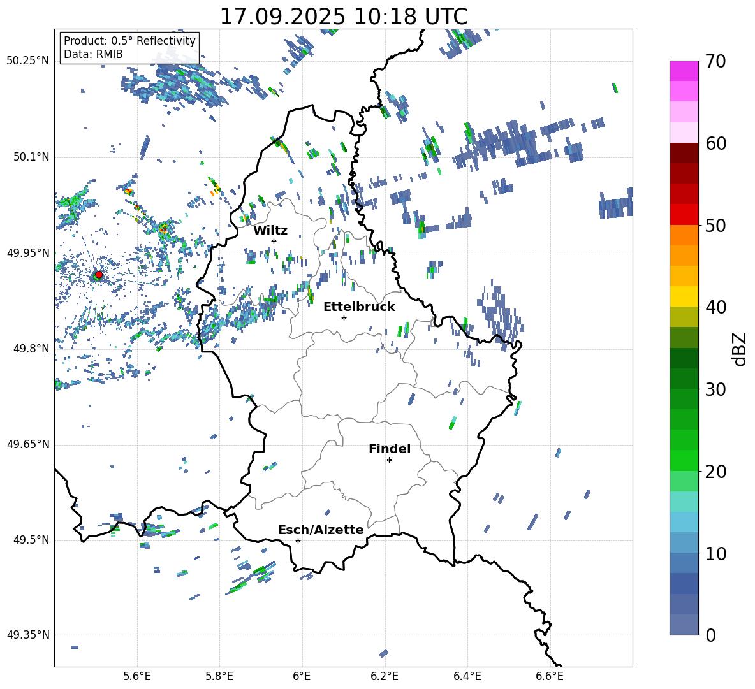Click the 49.5°N latitude label
755x689 pixels.
31,540
